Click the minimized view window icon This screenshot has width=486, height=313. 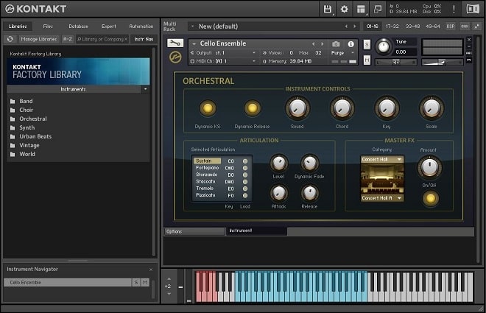378,9
